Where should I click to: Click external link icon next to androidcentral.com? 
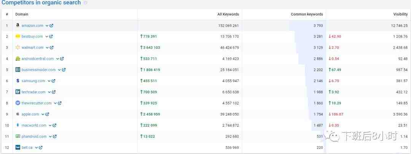click(62, 59)
